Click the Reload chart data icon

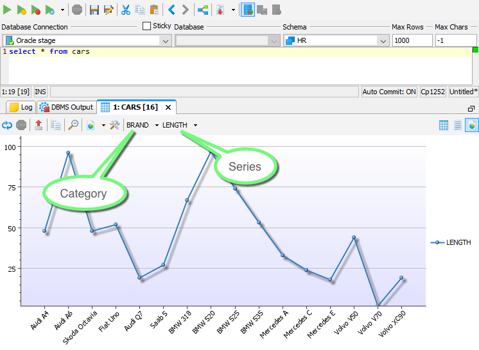pos(7,125)
